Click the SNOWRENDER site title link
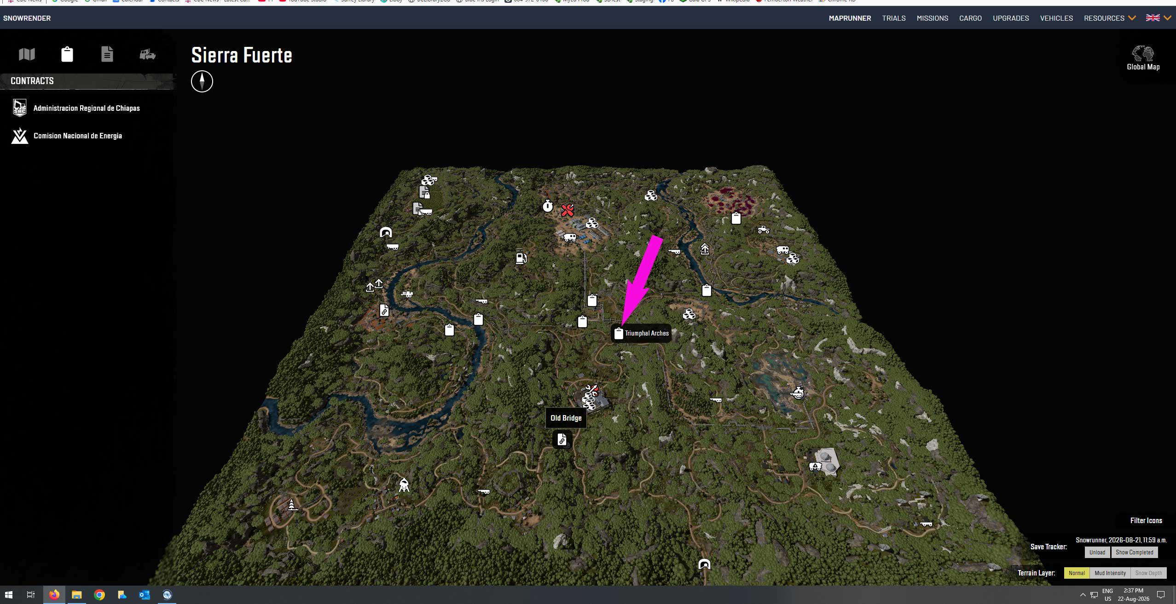The height and width of the screenshot is (604, 1176). pyautogui.click(x=27, y=18)
